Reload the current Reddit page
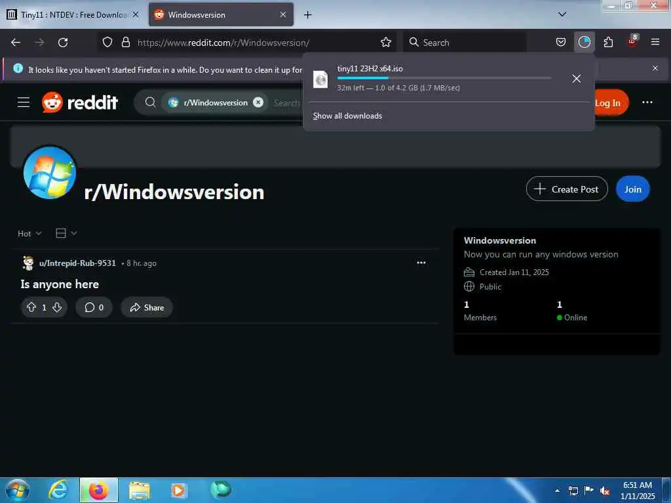The height and width of the screenshot is (503, 671). 63,43
